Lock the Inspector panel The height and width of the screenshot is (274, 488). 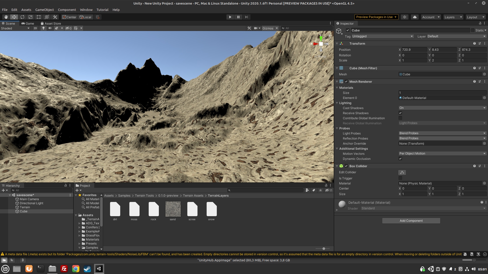click(x=480, y=23)
